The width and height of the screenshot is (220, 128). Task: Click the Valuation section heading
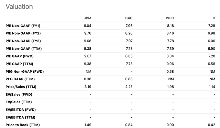tap(19, 7)
